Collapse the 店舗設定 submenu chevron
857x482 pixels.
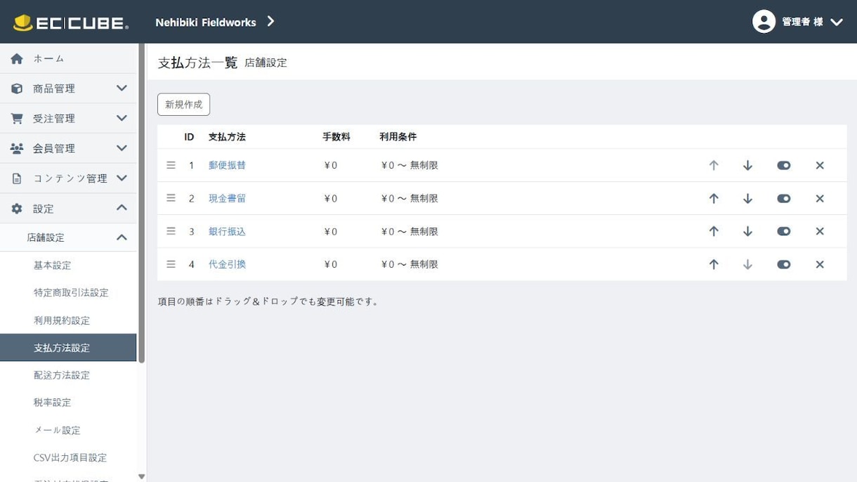pyautogui.click(x=122, y=237)
